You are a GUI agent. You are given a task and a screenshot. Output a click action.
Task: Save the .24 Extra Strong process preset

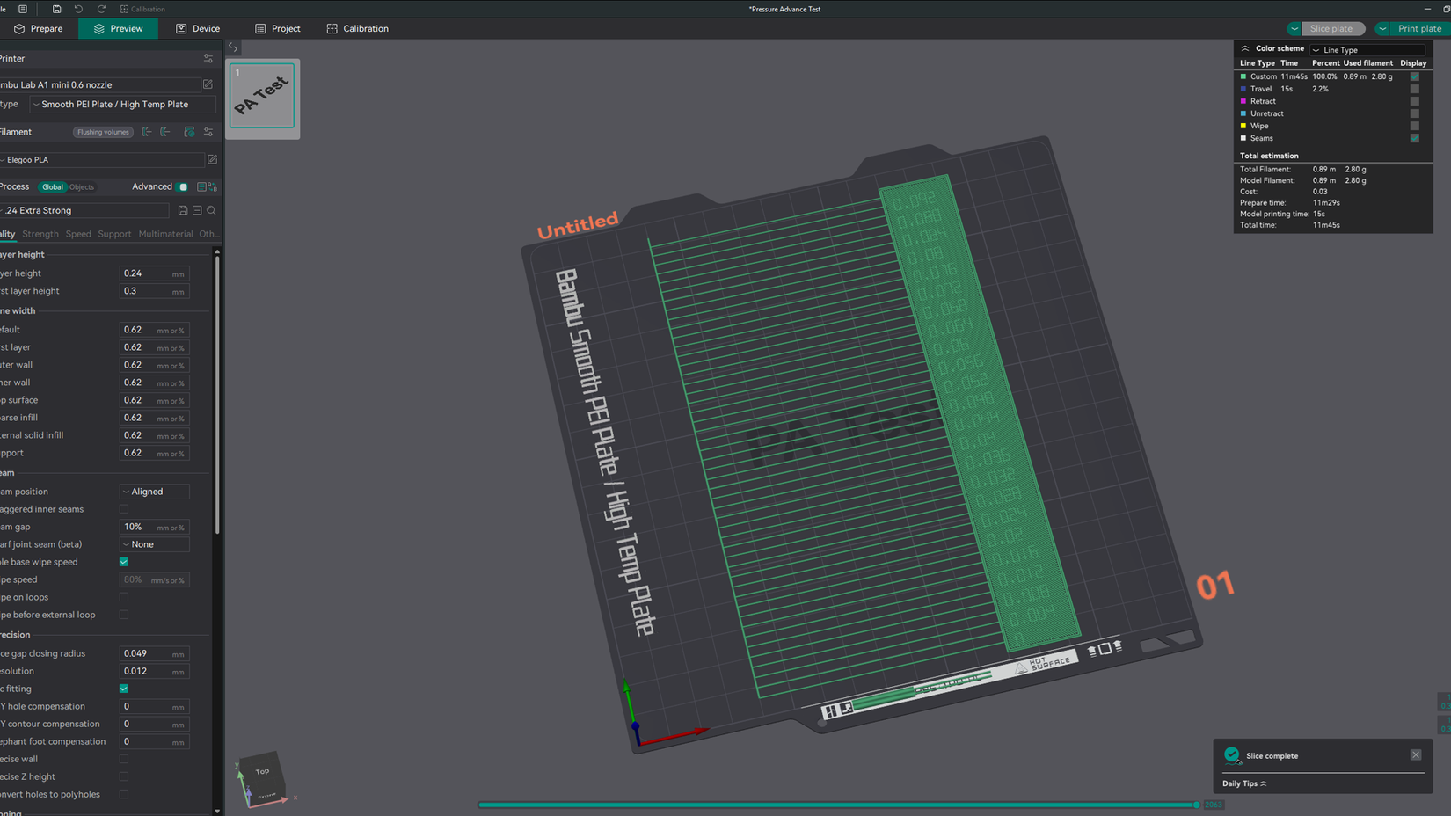(183, 211)
